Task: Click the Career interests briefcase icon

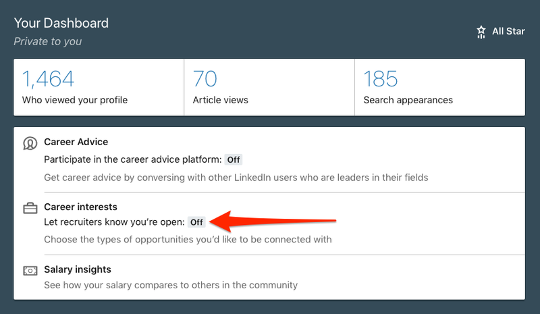Action: [x=30, y=208]
